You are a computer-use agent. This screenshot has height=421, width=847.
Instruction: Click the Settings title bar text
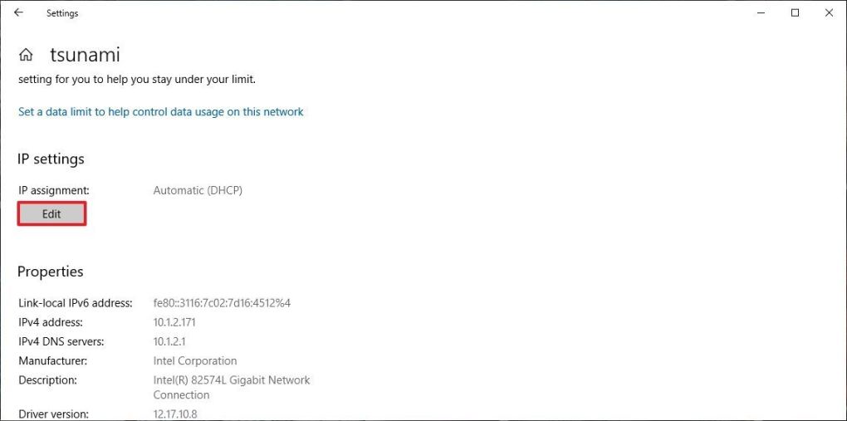coord(62,13)
